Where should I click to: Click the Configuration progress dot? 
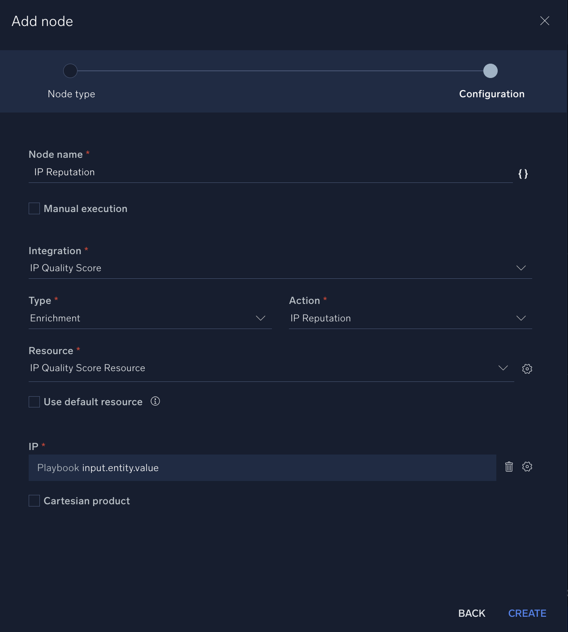point(491,70)
